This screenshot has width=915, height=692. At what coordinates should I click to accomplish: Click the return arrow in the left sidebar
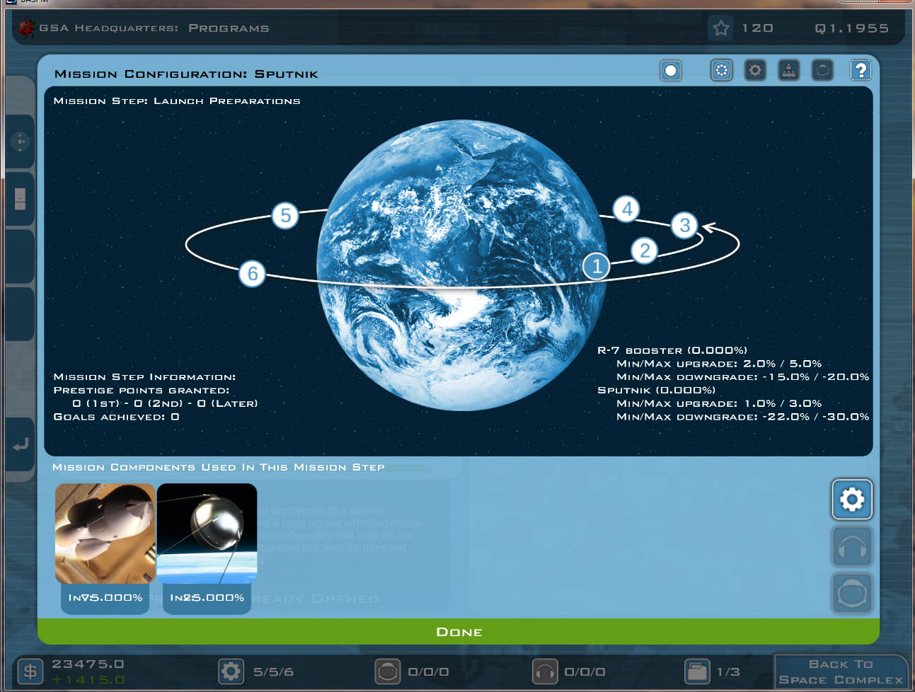[20, 444]
